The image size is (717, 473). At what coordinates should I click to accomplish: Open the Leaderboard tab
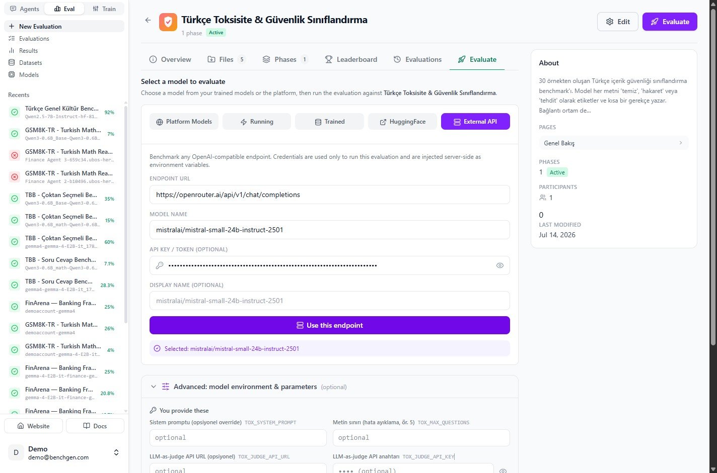pos(351,59)
